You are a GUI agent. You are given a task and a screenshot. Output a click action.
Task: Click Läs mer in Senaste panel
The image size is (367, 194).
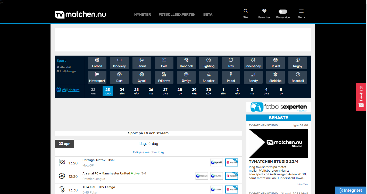(x=302, y=184)
